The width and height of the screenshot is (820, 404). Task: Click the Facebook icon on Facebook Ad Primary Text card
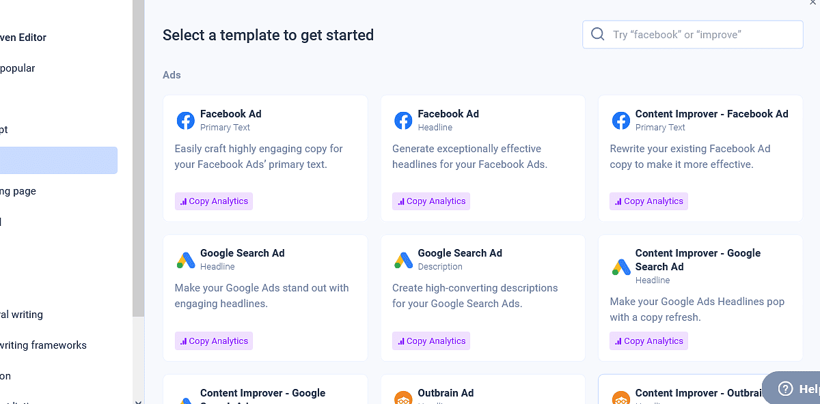coord(185,121)
